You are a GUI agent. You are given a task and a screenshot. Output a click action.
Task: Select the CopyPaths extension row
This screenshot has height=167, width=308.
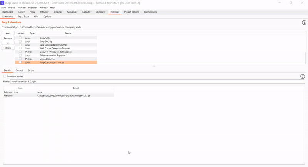[56, 38]
